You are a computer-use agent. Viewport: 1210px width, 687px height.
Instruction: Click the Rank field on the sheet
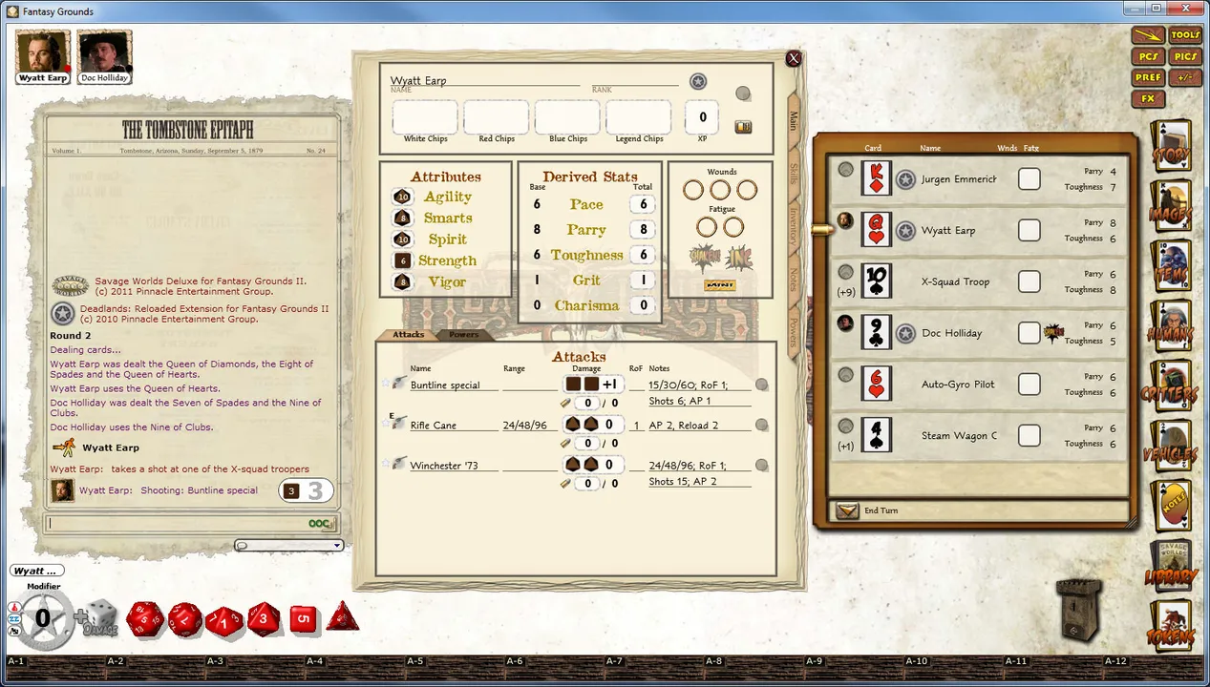point(633,80)
